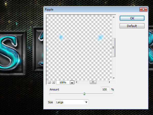
Task: Click the preview vertical scrollbar thumb
Action: 114,48
